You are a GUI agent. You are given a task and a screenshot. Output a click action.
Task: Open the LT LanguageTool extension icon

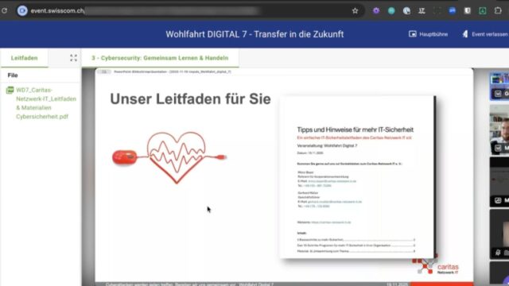422,10
